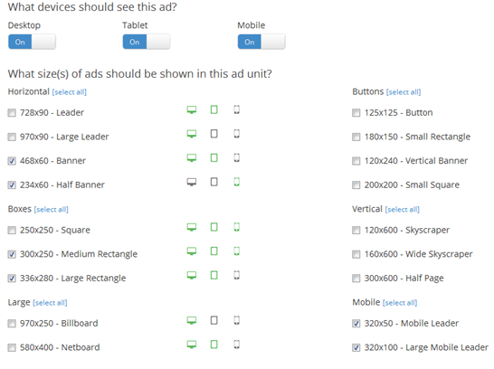Click the mobile icon in the 728x90 Leader row
The width and height of the screenshot is (494, 369).
(x=237, y=109)
